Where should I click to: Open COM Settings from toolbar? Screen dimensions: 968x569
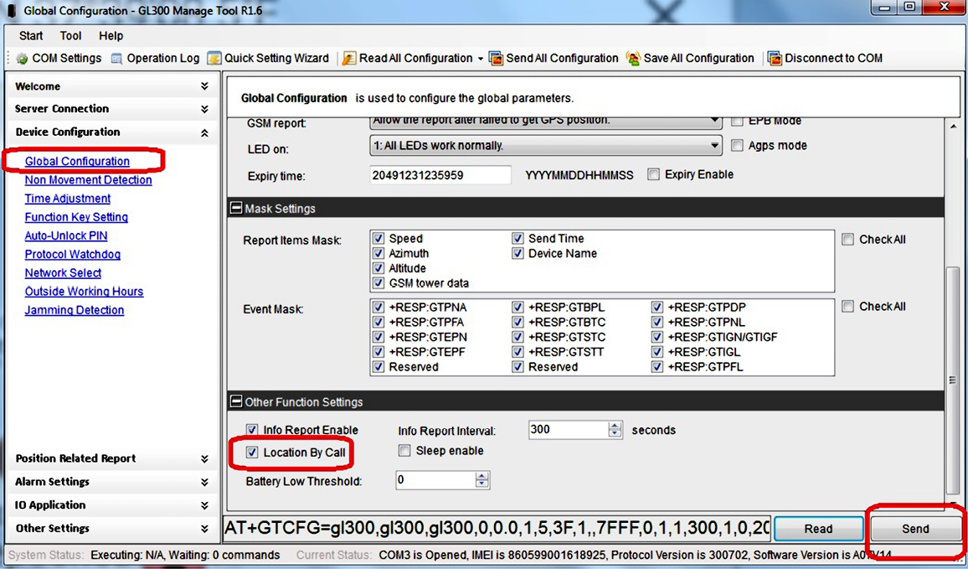pos(59,58)
